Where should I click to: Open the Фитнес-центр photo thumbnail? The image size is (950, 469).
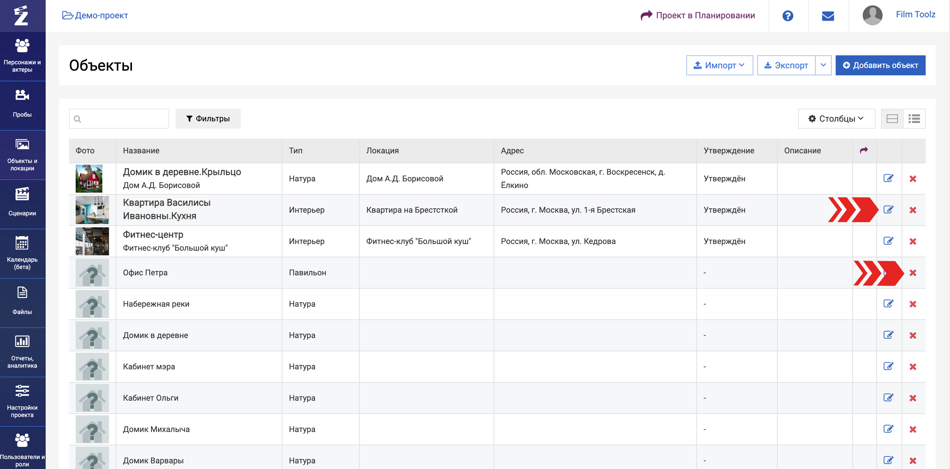coord(92,242)
